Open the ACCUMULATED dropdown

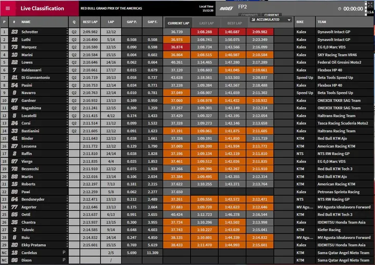(x=271, y=20)
